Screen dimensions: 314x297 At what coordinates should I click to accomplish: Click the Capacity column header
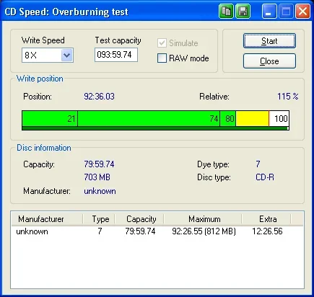pyautogui.click(x=139, y=219)
